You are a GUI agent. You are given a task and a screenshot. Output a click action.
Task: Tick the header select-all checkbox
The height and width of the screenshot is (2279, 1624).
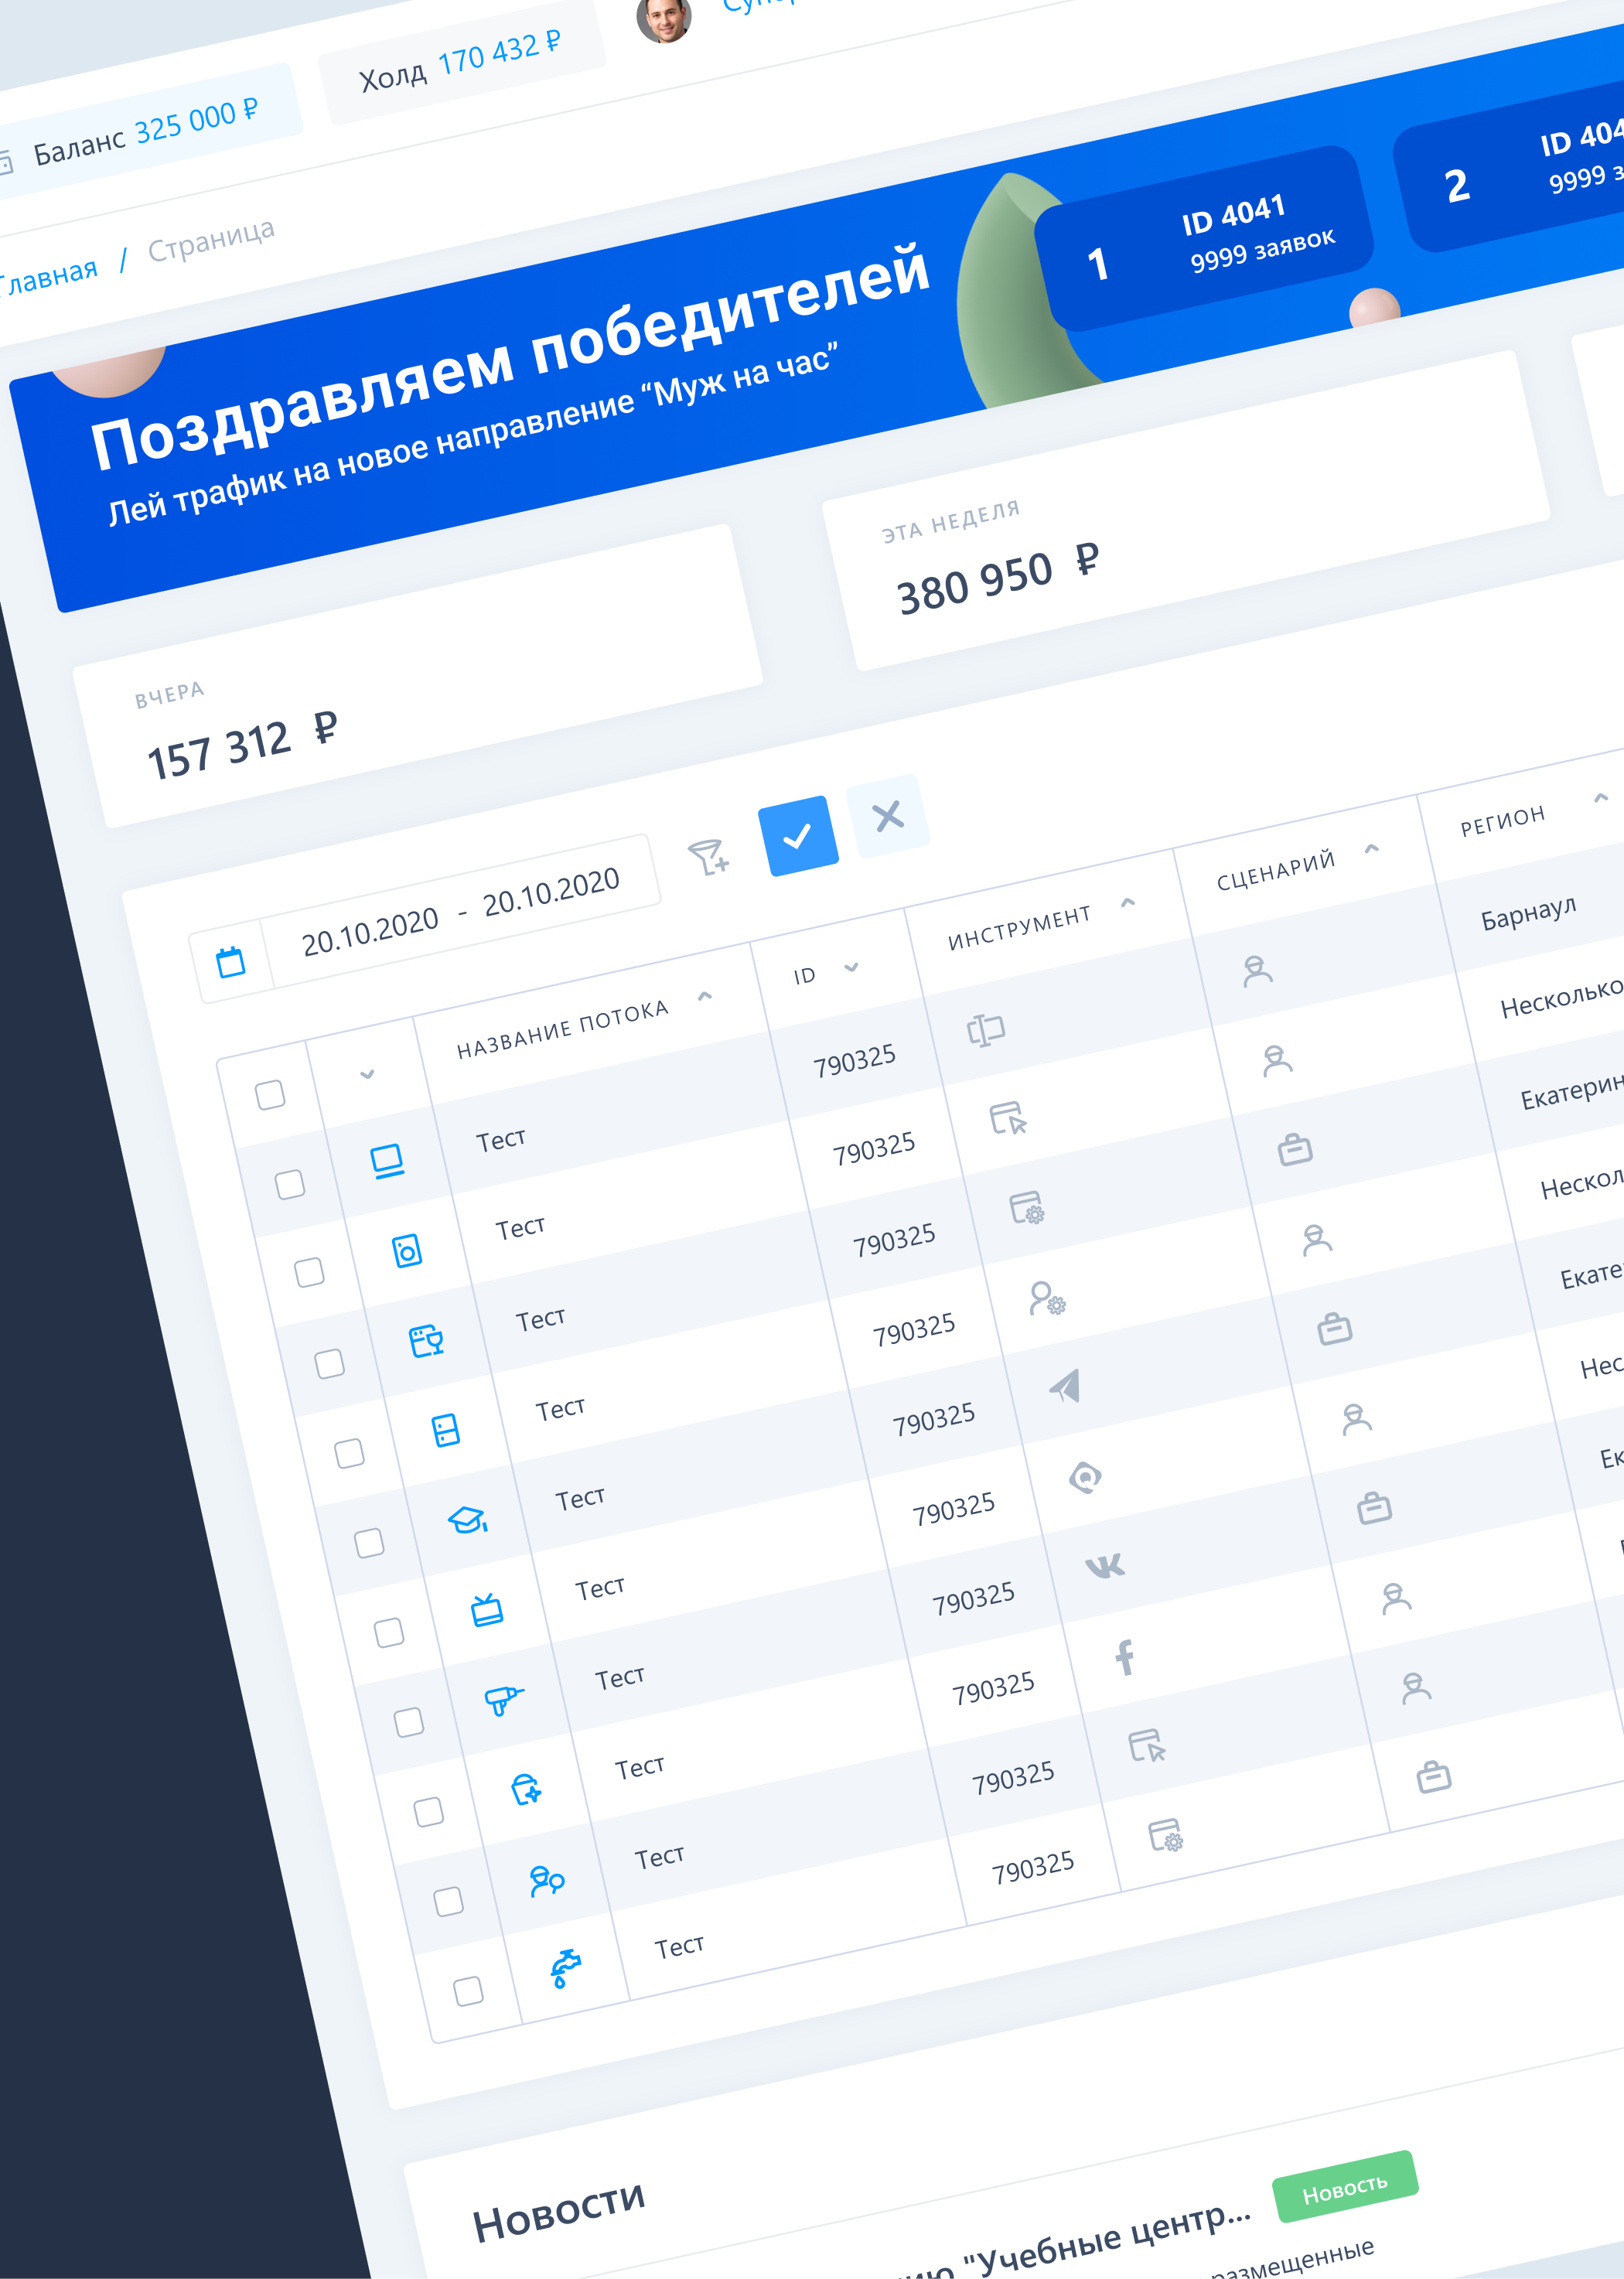pyautogui.click(x=270, y=1094)
